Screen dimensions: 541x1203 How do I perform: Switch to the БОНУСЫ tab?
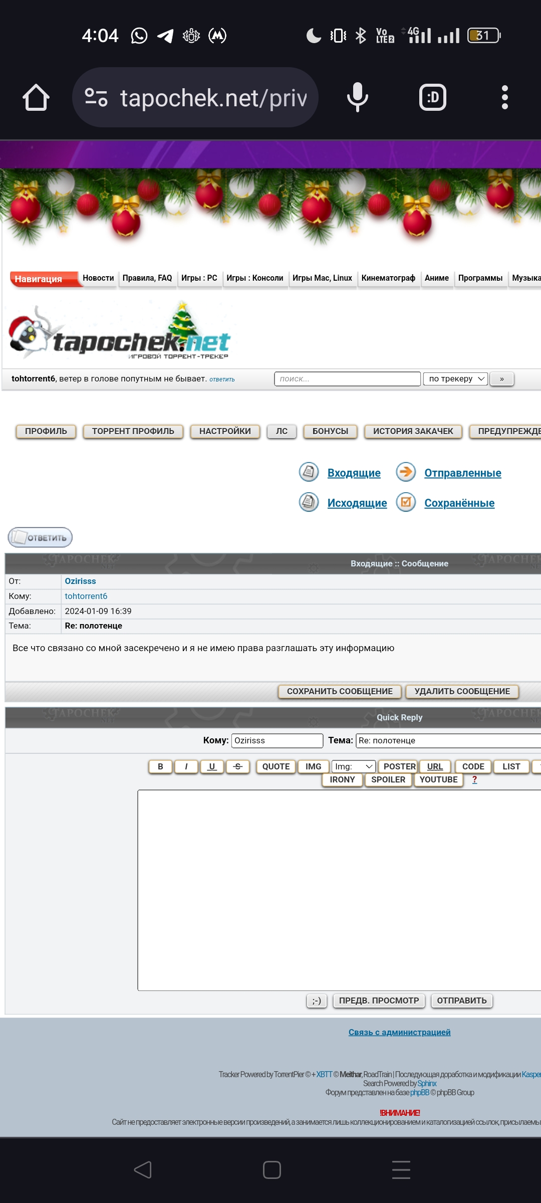330,431
